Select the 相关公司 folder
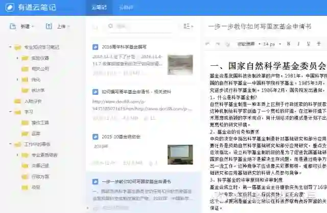Screen dimensions: 327x213 click(40, 69)
